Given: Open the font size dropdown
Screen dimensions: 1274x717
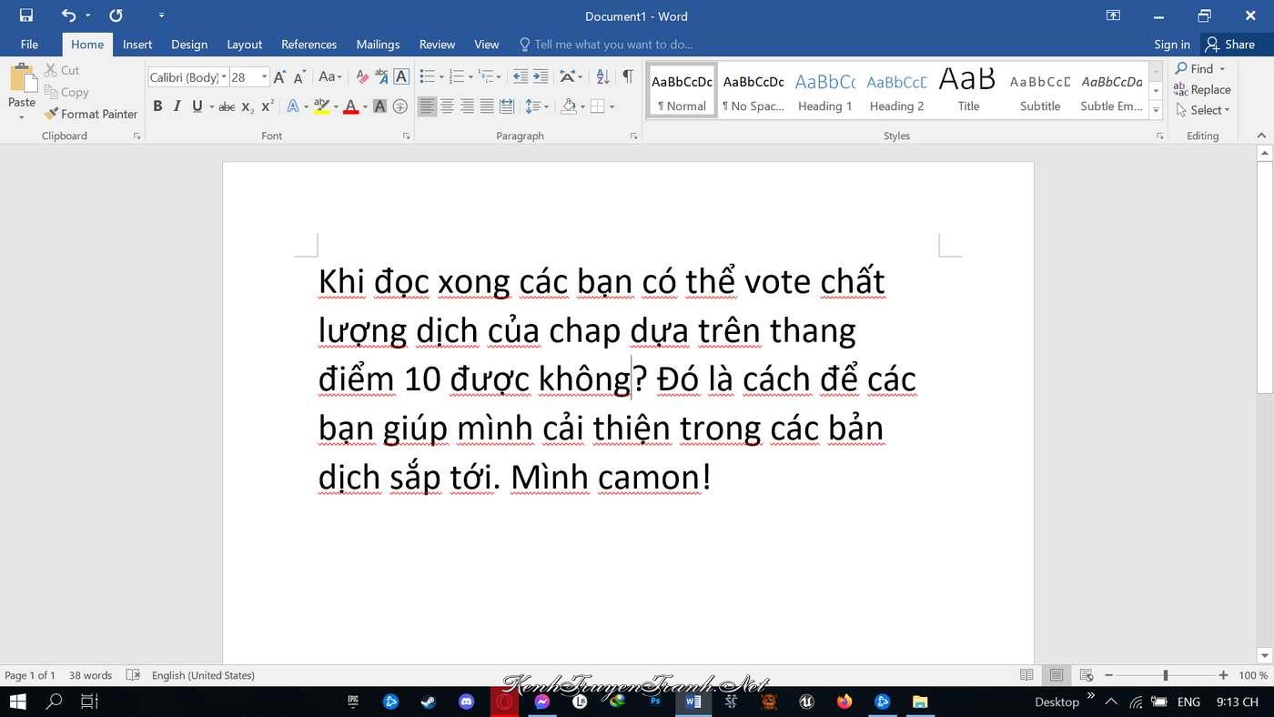Looking at the screenshot, I should point(265,77).
